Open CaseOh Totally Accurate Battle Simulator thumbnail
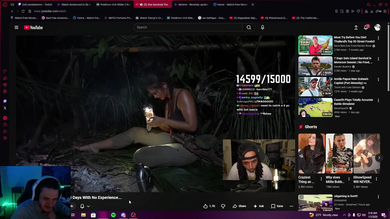Viewport: 390px width, 219px height. point(315,107)
